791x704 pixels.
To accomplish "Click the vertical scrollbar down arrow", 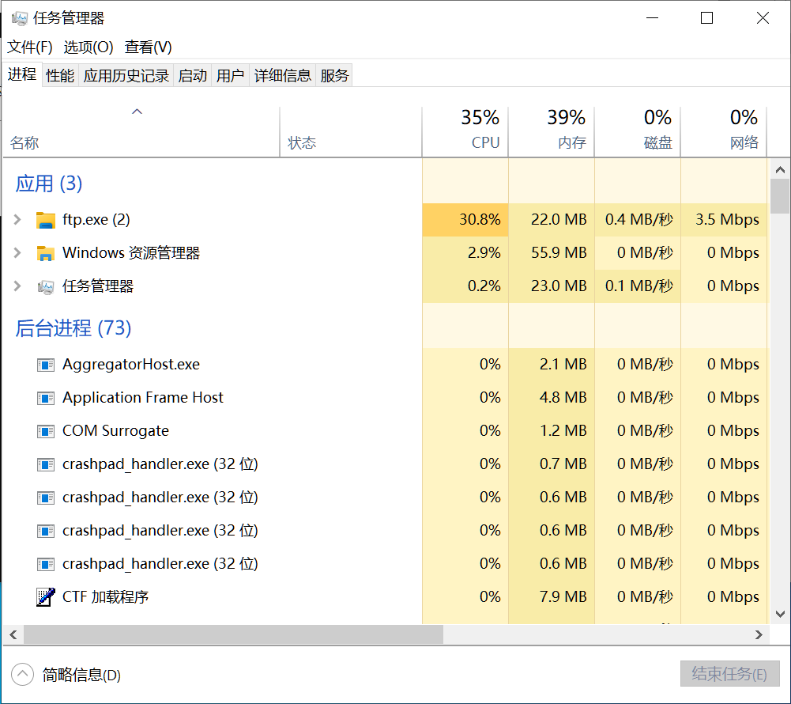I will tap(779, 614).
